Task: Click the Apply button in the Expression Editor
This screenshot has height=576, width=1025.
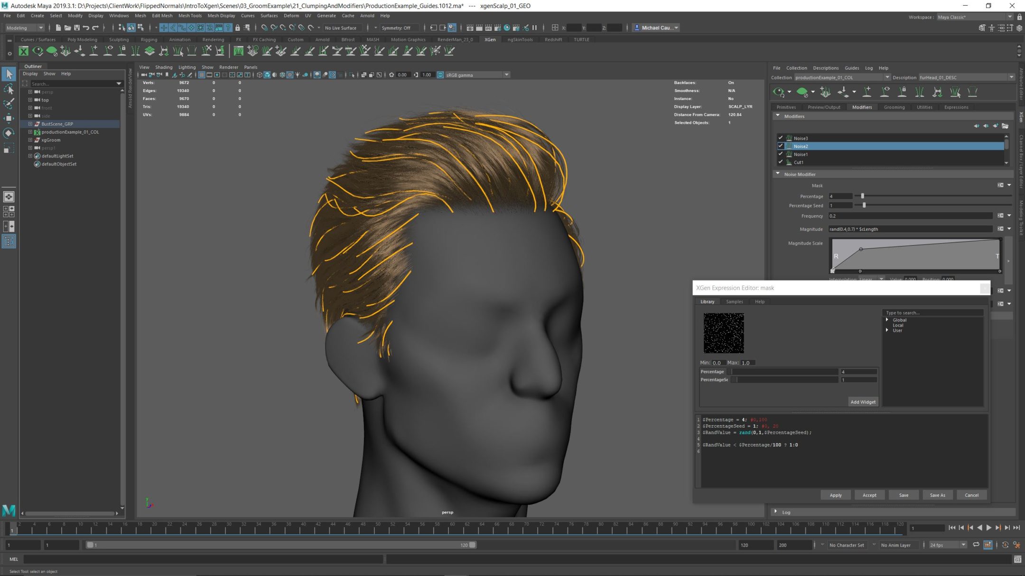Action: [x=835, y=494]
